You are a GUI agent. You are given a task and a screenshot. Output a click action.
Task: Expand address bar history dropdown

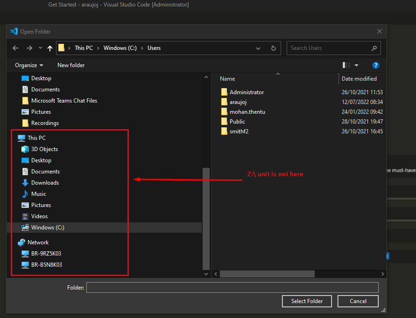click(258, 48)
